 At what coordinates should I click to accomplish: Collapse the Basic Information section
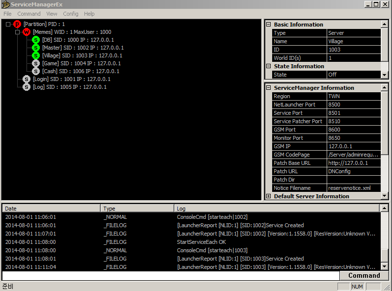coord(269,25)
